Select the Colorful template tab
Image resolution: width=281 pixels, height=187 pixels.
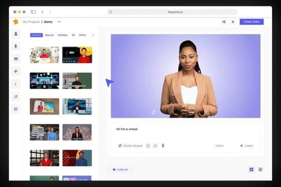pyautogui.click(x=36, y=35)
